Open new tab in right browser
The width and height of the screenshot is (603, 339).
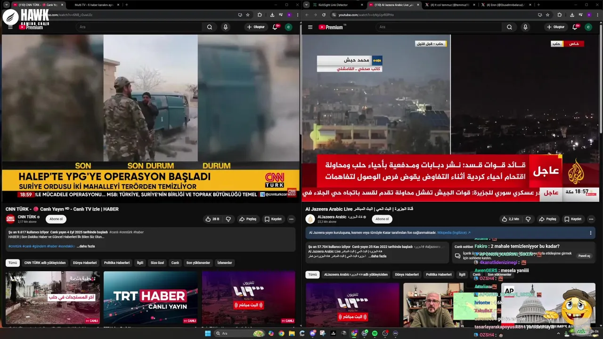(x=538, y=5)
